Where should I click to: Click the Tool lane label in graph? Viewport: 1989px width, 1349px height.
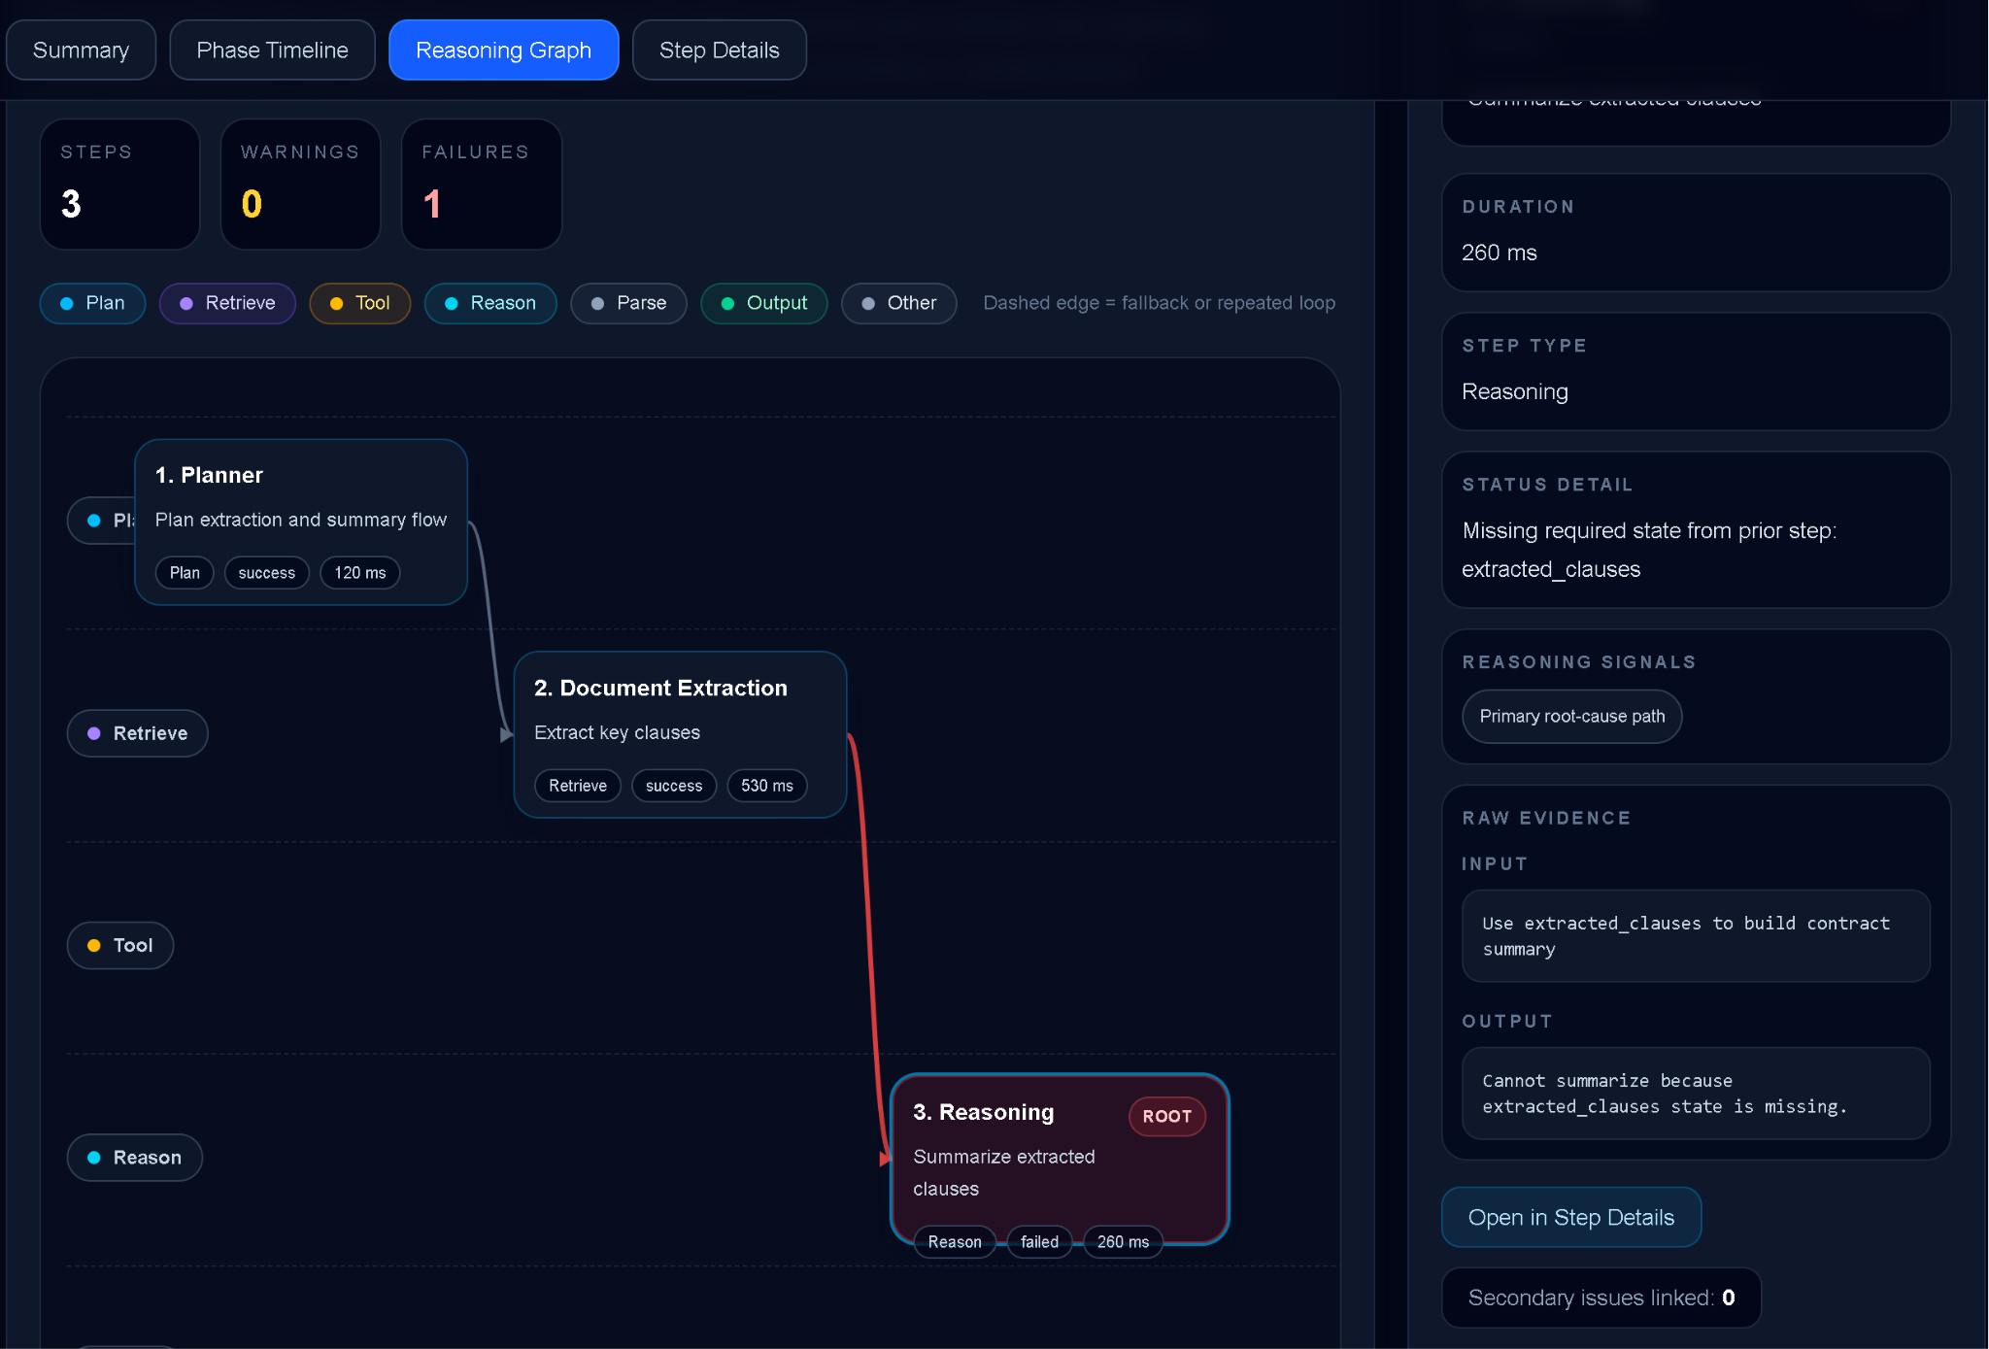(x=120, y=946)
